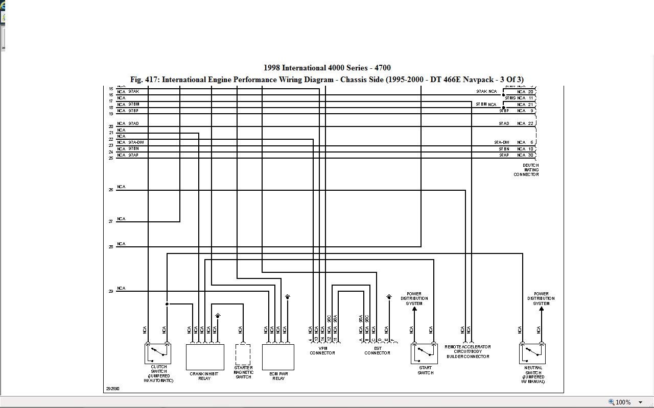Click the 'EST CONNECTOR' label
The width and height of the screenshot is (654, 408).
pos(377,350)
